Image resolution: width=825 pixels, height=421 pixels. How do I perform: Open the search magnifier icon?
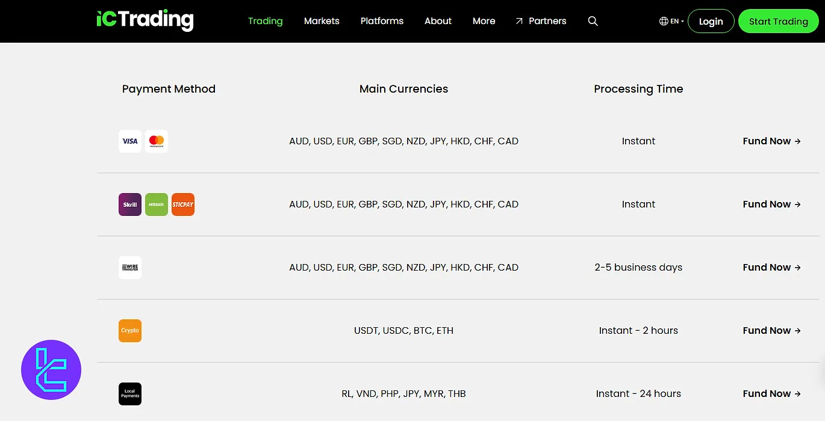click(x=593, y=20)
